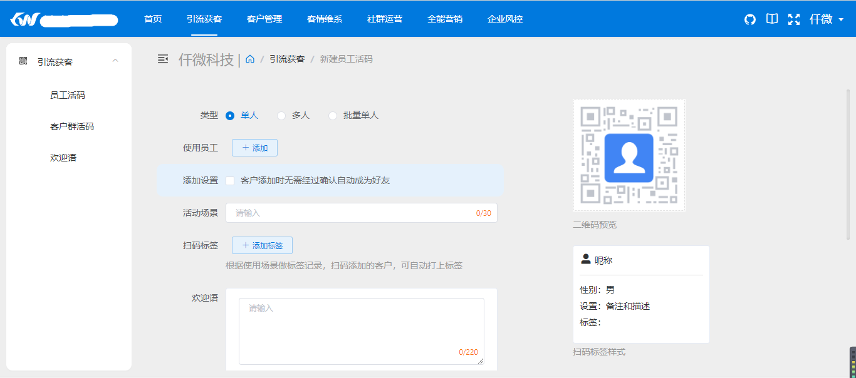This screenshot has width=856, height=378.
Task: Open the 全能营销 top menu
Action: pyautogui.click(x=445, y=19)
